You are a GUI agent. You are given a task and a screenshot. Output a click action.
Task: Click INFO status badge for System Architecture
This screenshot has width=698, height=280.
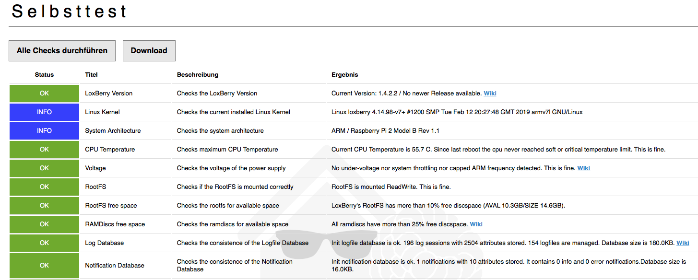44,131
